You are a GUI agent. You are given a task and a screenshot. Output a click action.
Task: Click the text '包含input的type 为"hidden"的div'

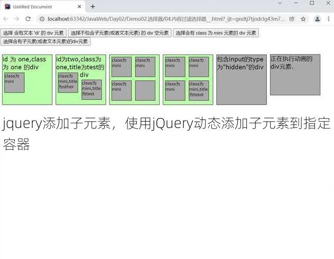pyautogui.click(x=240, y=63)
